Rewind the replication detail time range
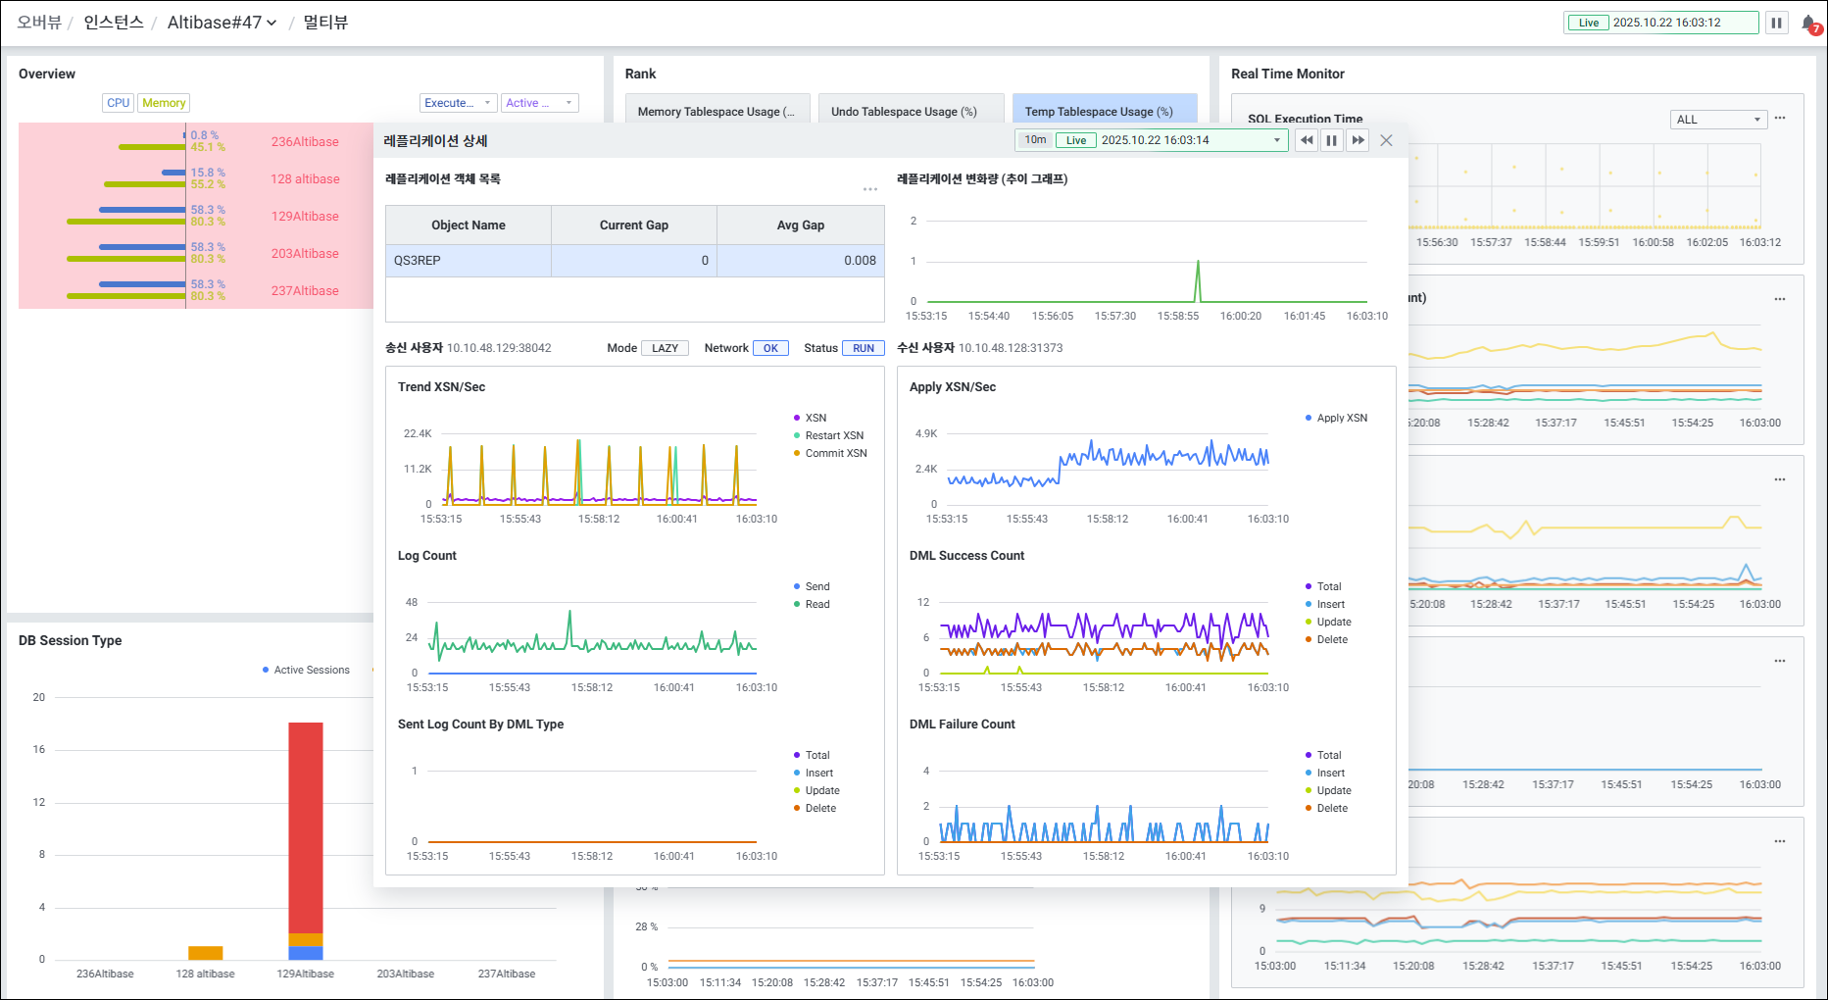 tap(1307, 140)
